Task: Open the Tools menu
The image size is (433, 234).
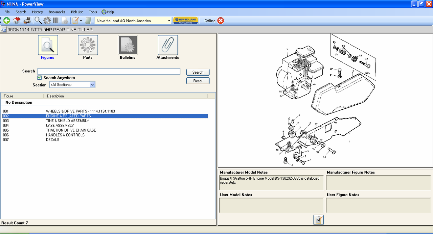Action: point(93,12)
